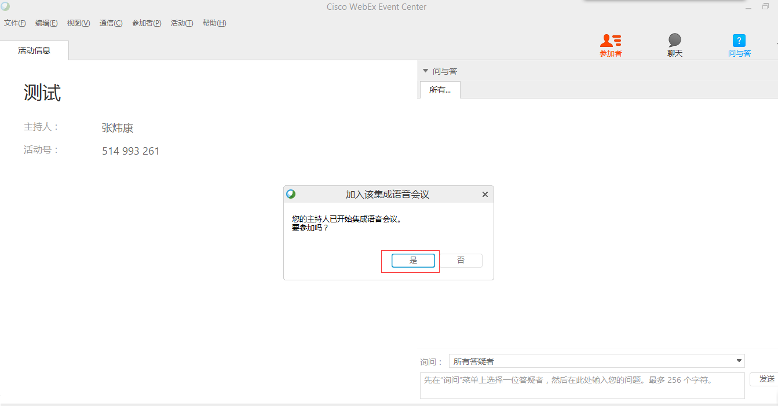Switch to the 活动信息 tab
This screenshot has width=778, height=406.
point(34,50)
